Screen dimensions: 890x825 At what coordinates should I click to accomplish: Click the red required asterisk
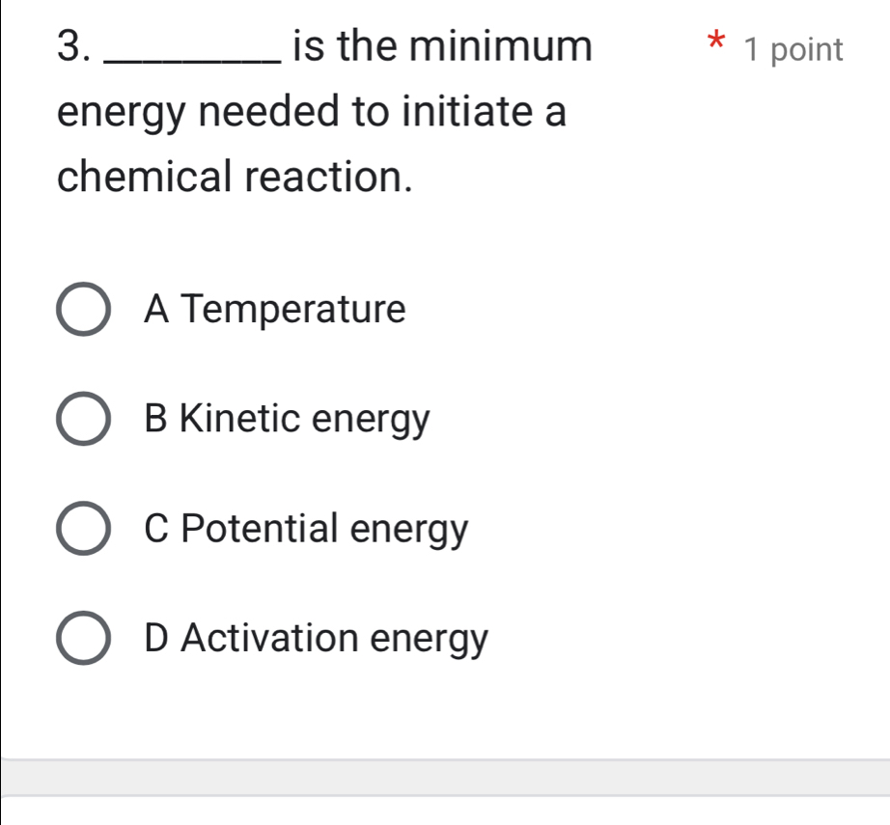coord(714,44)
